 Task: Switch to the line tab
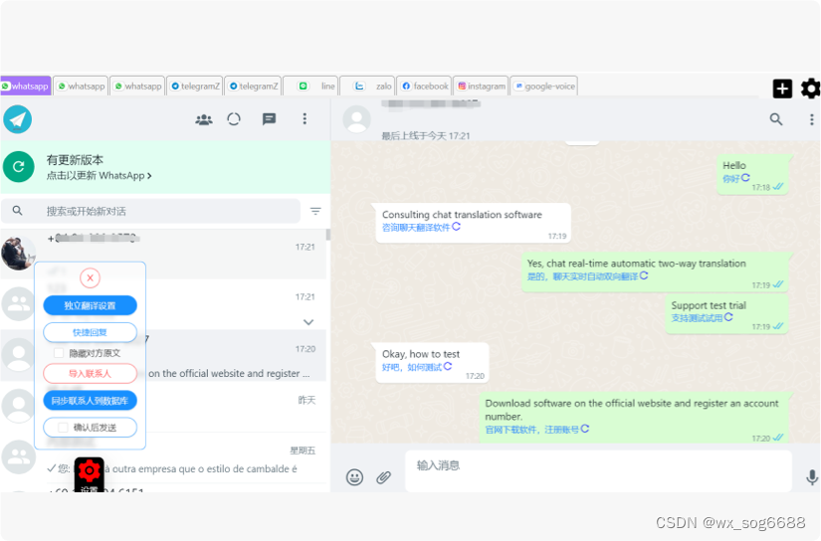click(x=310, y=87)
